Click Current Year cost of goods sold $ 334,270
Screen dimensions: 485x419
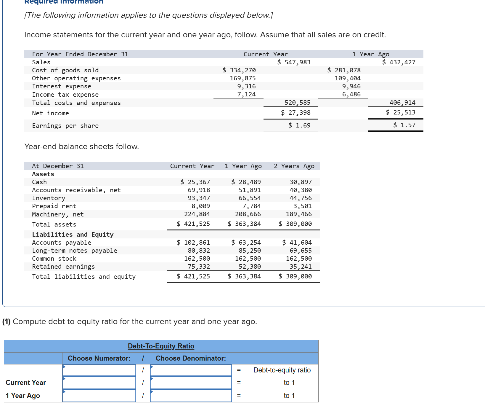(x=239, y=70)
